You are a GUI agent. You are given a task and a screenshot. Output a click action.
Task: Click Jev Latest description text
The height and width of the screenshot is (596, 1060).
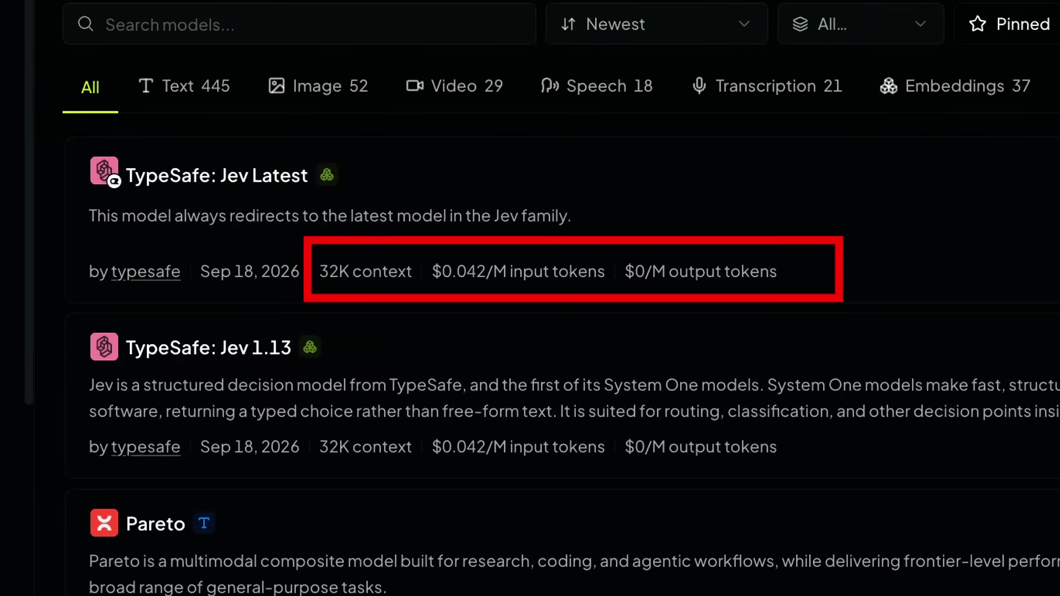coord(330,216)
